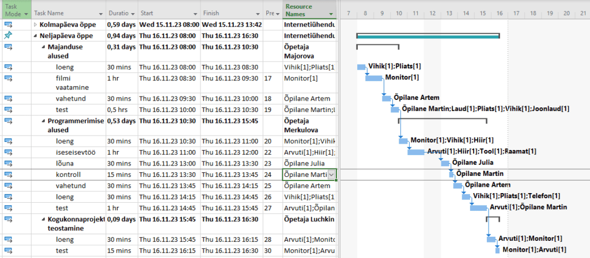Screen dimensions: 590x258
Task: Select the iseseisevtöö task name cell
Action: point(69,153)
